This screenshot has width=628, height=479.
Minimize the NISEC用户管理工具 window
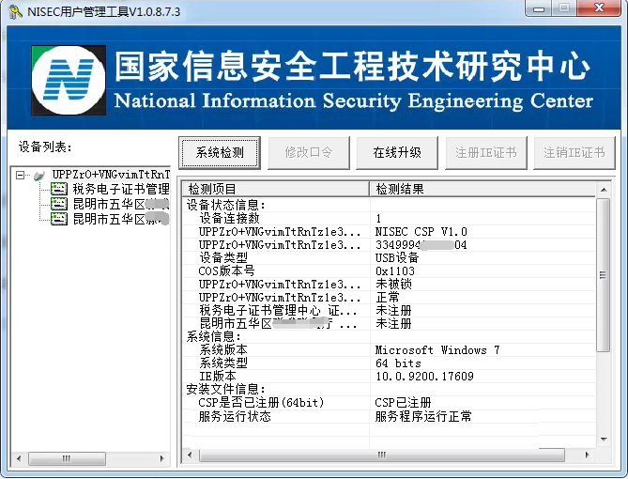pos(539,8)
